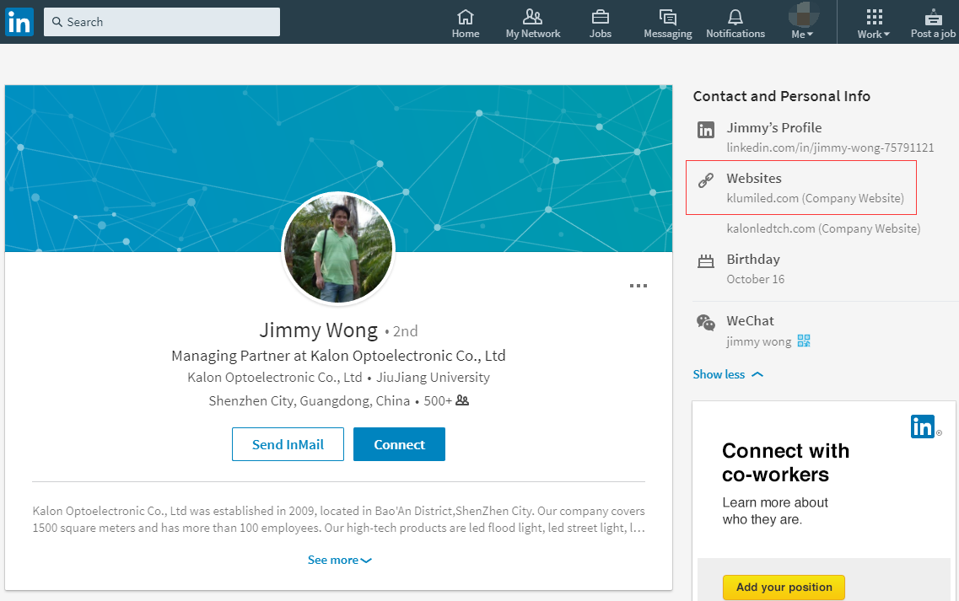Open the Messaging icon
Image resolution: width=959 pixels, height=601 pixels.
tap(667, 17)
